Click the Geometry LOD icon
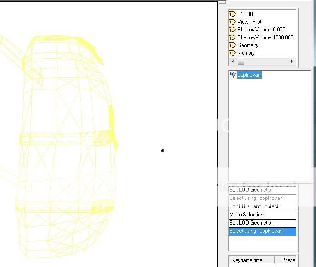Screen dimensions: 316x267 [233, 45]
